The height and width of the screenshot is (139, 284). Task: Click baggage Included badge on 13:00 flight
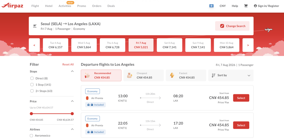click(95, 105)
